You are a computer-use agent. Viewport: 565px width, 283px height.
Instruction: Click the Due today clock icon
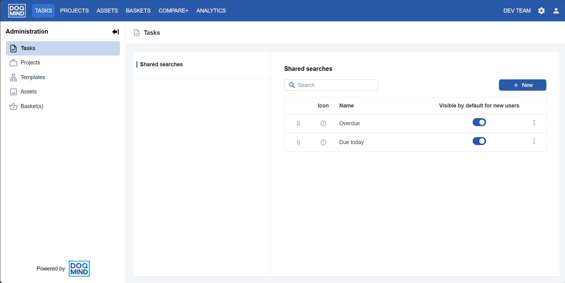pos(323,142)
